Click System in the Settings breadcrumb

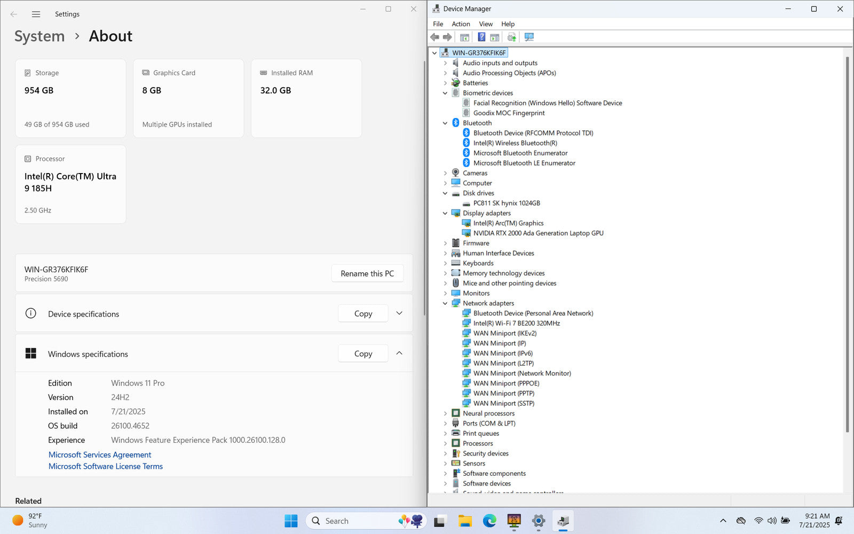coord(39,36)
